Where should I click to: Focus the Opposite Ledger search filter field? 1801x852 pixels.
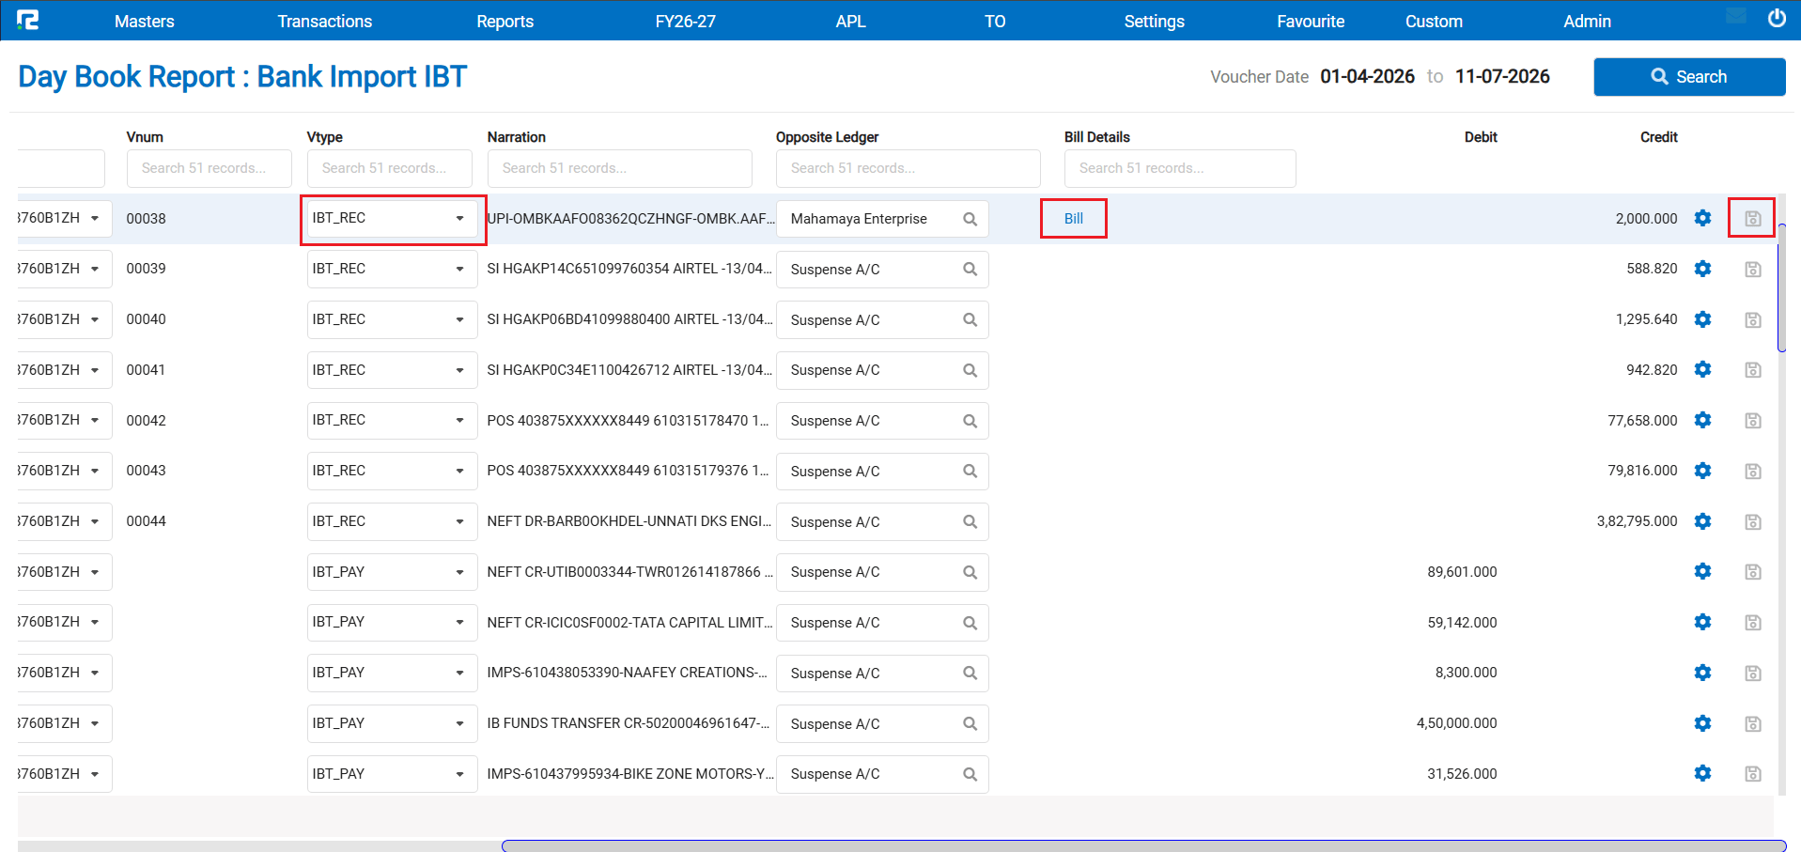click(908, 168)
